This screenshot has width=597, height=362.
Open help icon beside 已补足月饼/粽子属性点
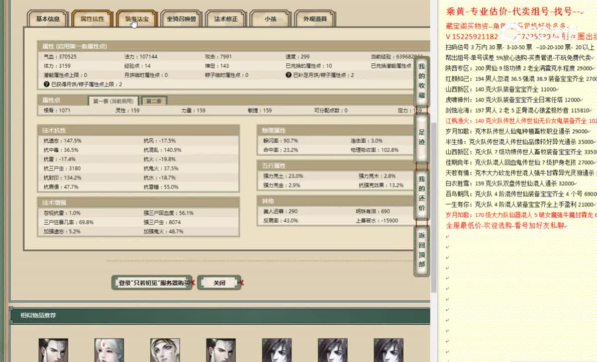click(x=288, y=75)
